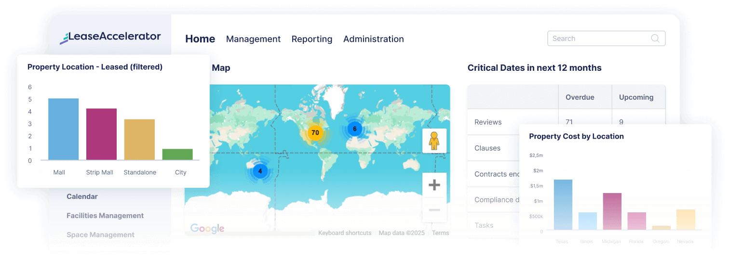729x260 pixels.
Task: Select Calendar in the sidebar
Action: [x=82, y=196]
